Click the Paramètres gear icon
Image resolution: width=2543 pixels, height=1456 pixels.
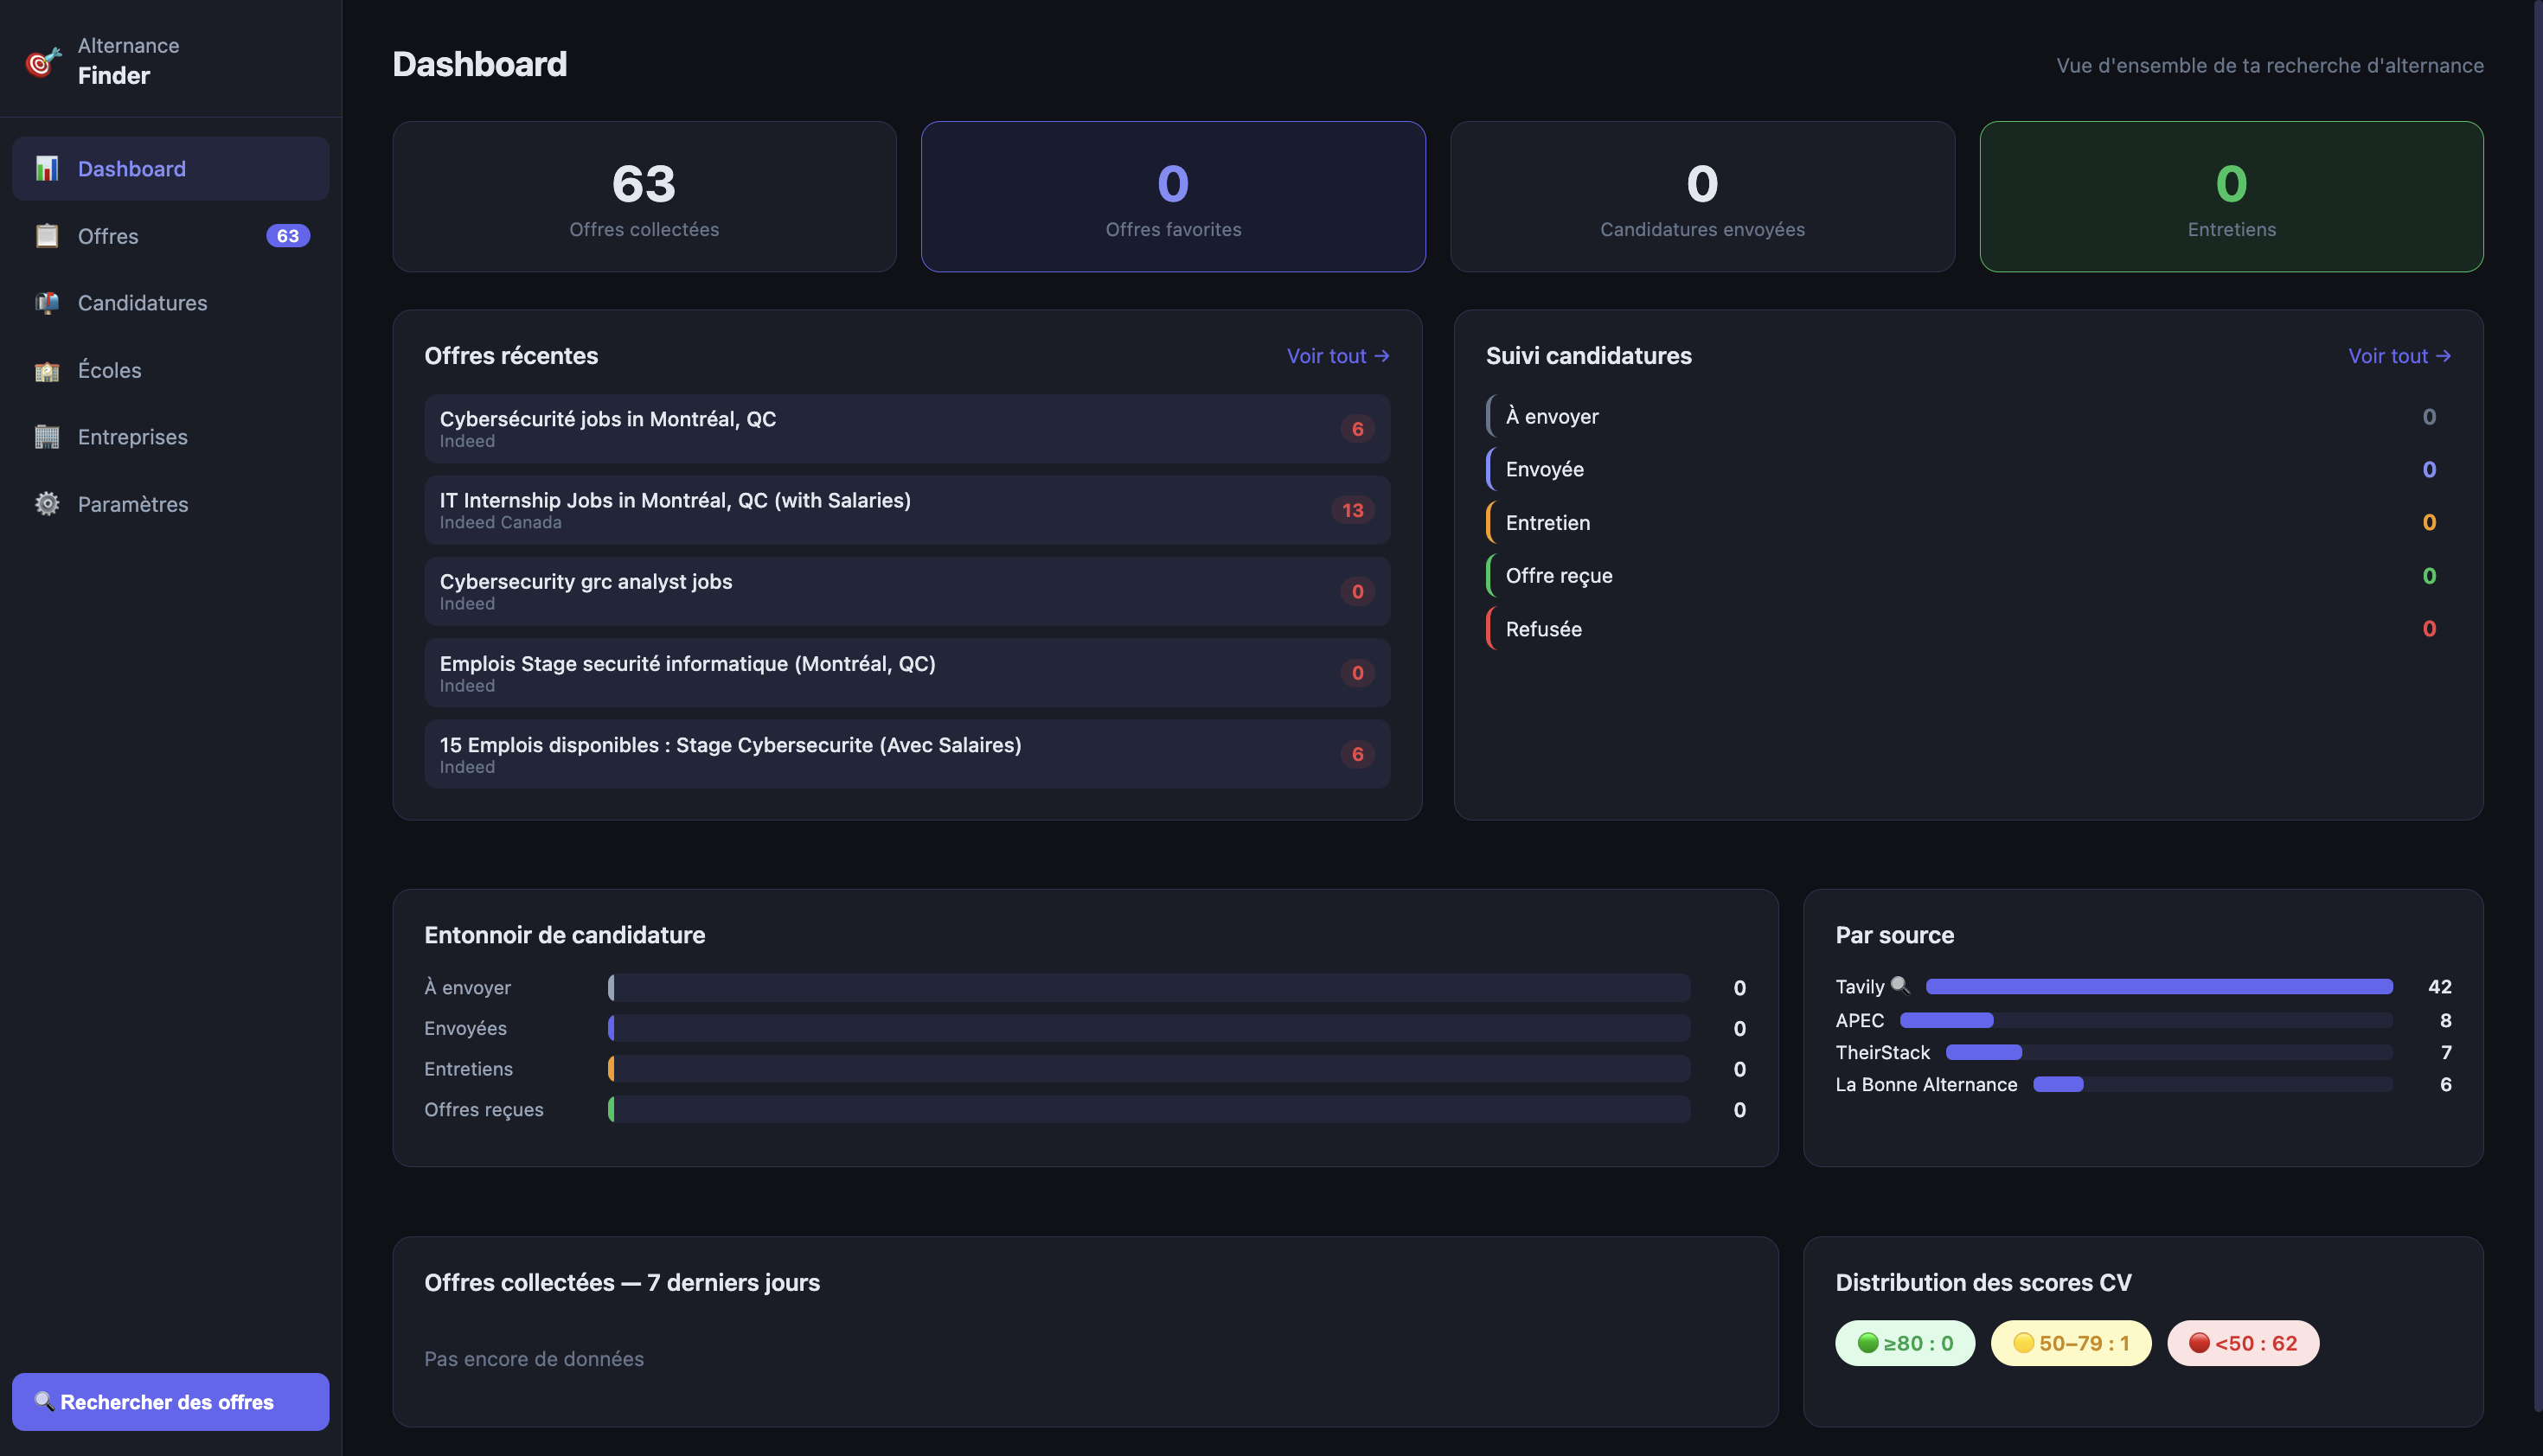tap(47, 504)
